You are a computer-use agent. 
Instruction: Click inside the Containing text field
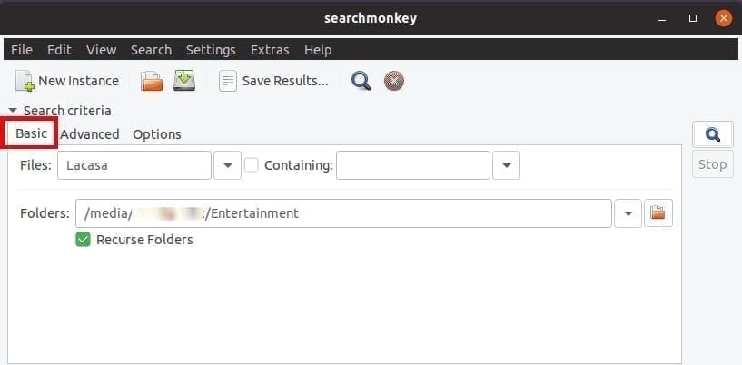point(413,165)
